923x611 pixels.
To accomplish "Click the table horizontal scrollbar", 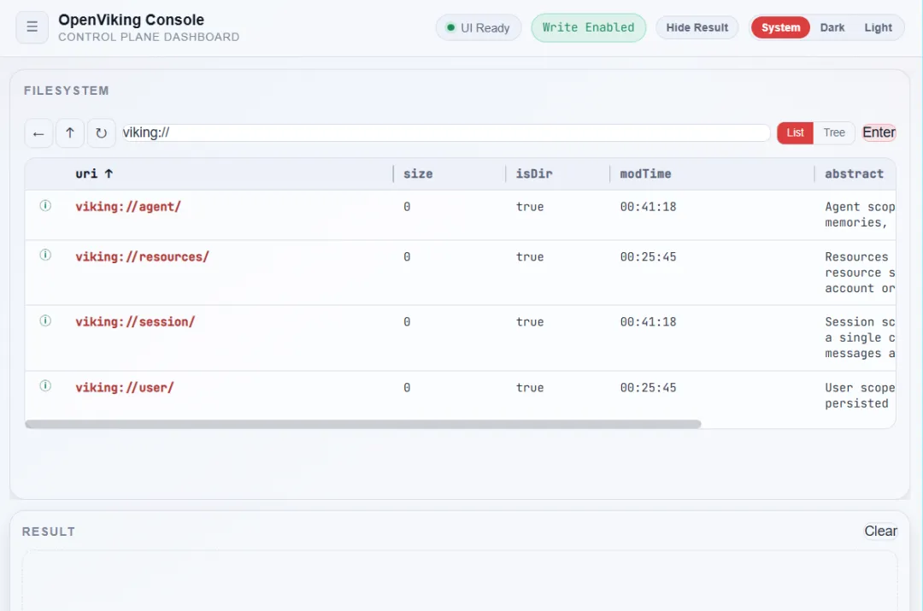I will tap(362, 424).
